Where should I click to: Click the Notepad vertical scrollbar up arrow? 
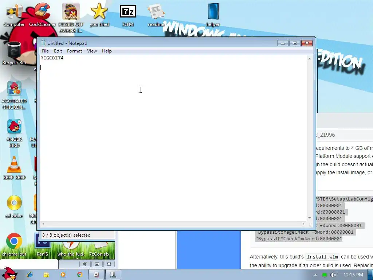[x=310, y=59]
